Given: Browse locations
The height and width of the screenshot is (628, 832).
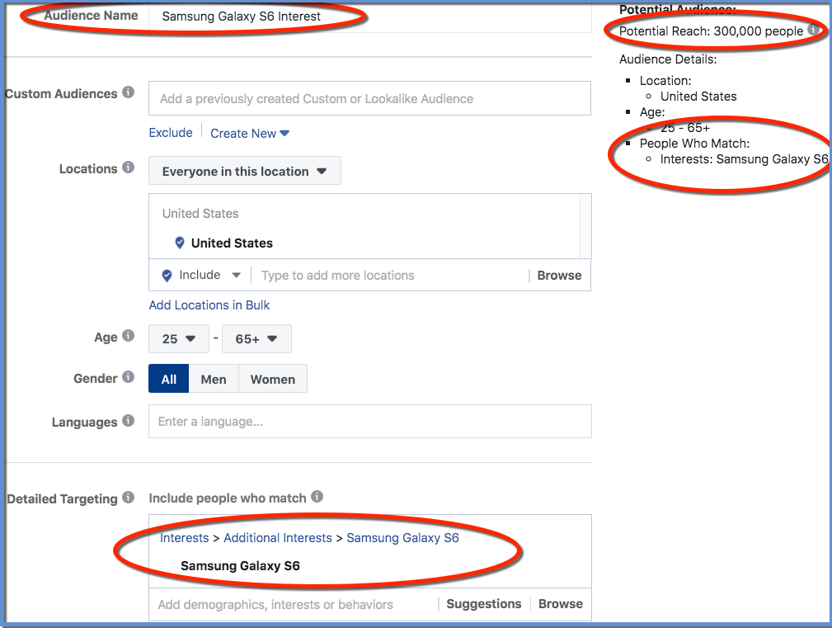Looking at the screenshot, I should tap(559, 276).
